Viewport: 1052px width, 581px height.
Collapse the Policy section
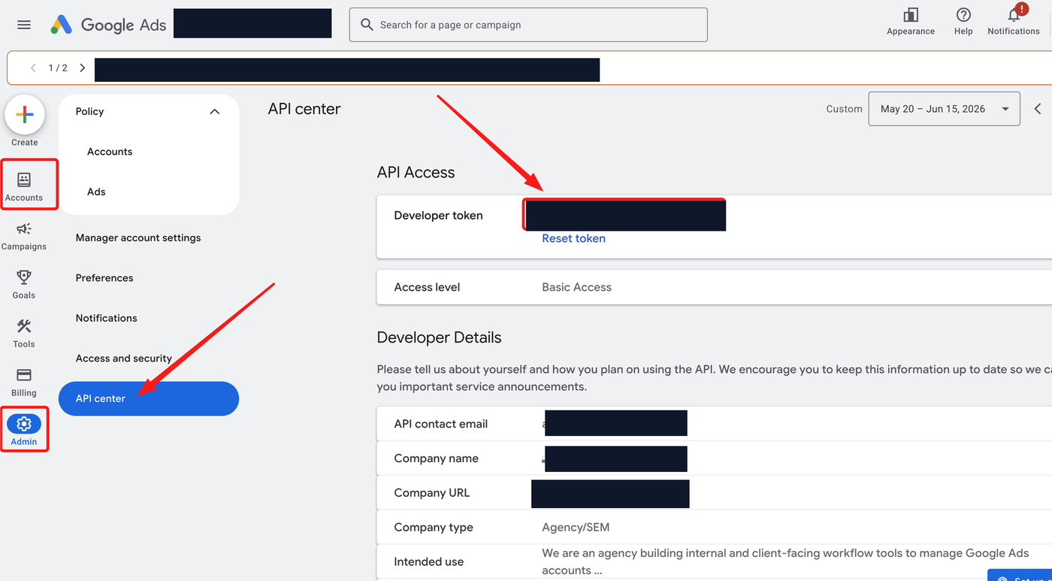point(214,111)
